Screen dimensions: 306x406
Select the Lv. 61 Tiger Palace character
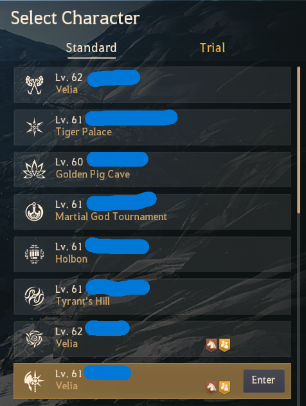152,127
